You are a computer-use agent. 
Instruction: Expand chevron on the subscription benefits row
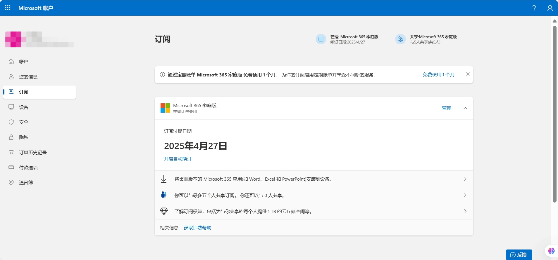(465, 211)
